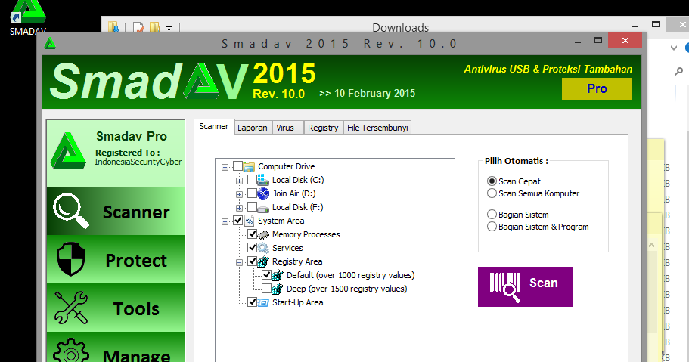
Task: Expand the Join Air (D:) node
Action: pos(239,194)
